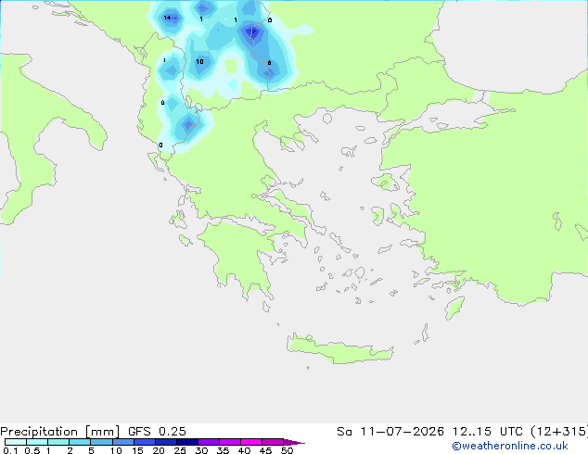This screenshot has width=588, height=454.
Task: Select the 10–15 mm legend color swatch
Action: click(x=122, y=442)
